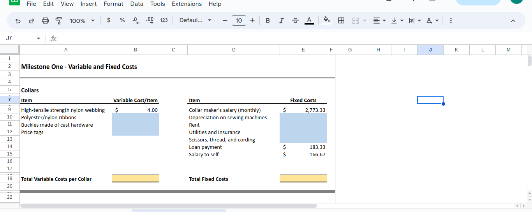The image size is (532, 212).
Task: Select the 2,773.33 fixed cost cell
Action: [x=303, y=110]
